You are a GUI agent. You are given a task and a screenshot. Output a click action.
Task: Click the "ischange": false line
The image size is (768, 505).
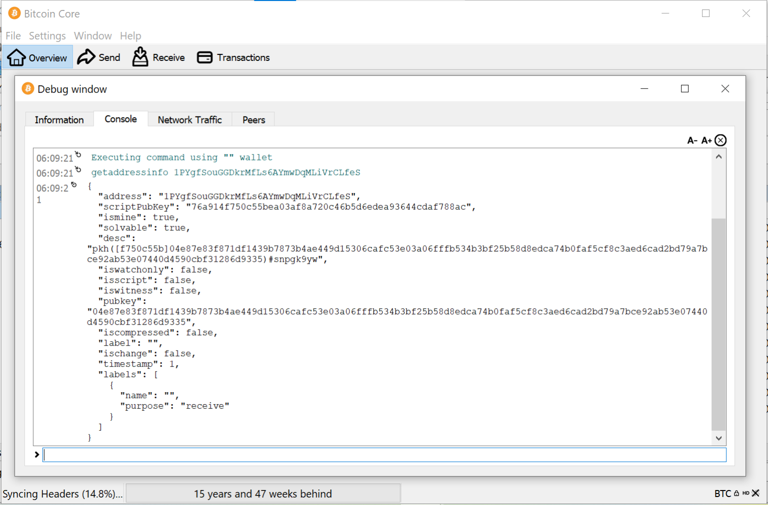pos(147,354)
